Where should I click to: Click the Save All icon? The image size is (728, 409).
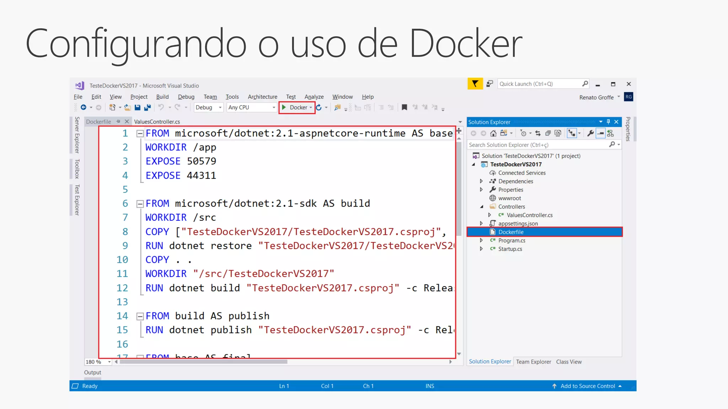148,107
